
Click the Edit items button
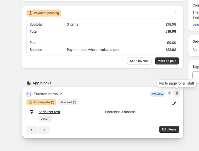[x=169, y=129]
